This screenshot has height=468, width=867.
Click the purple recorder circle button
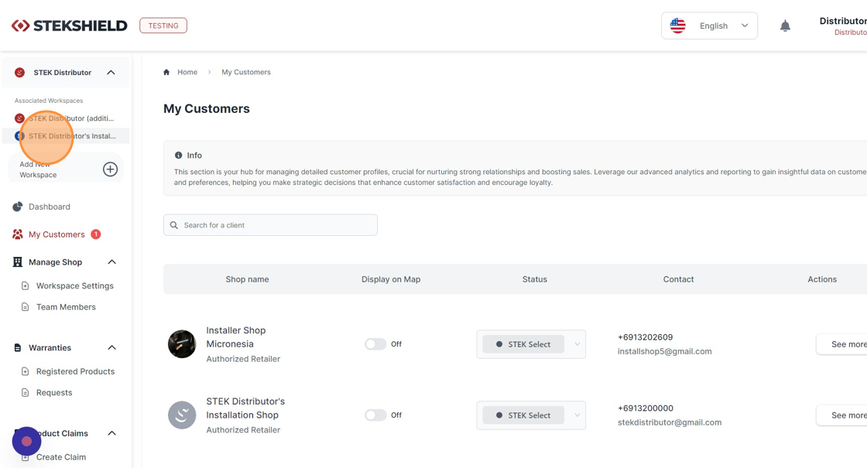click(x=26, y=442)
